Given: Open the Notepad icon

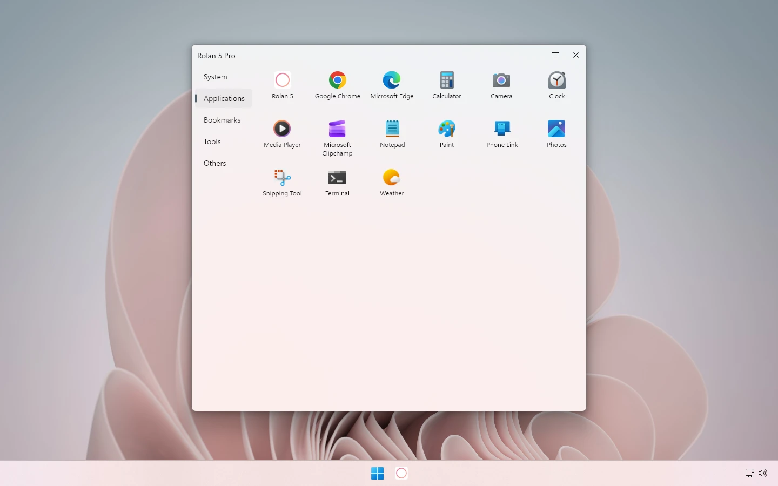Looking at the screenshot, I should 392,134.
